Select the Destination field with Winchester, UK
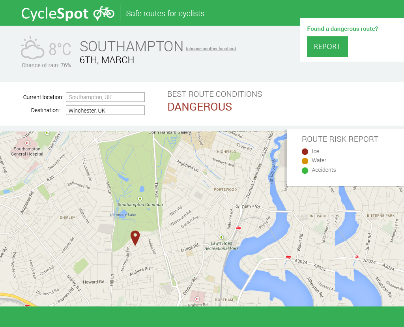 coord(105,111)
